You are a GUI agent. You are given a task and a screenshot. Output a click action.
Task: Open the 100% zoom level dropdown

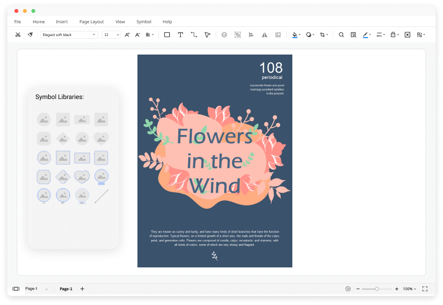coord(409,289)
